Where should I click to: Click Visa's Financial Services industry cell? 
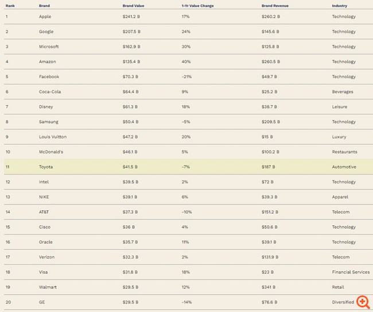click(x=351, y=272)
